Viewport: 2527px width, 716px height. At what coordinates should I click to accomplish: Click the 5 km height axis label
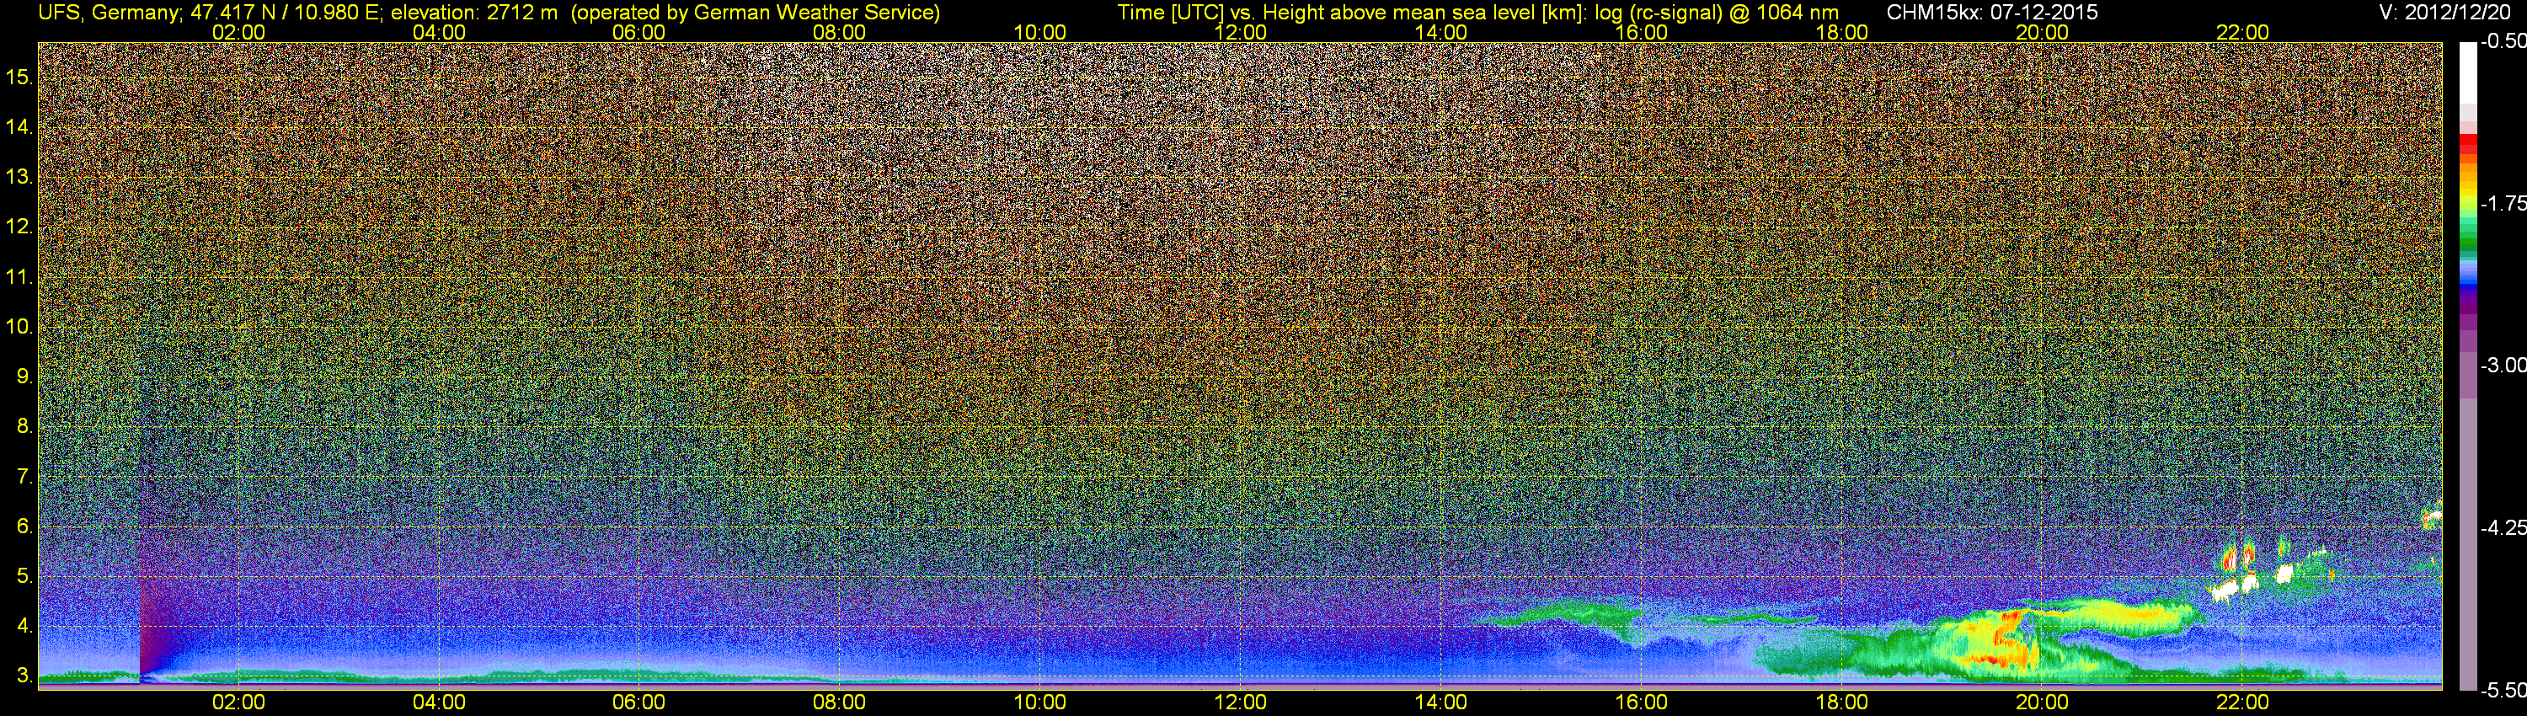[24, 575]
